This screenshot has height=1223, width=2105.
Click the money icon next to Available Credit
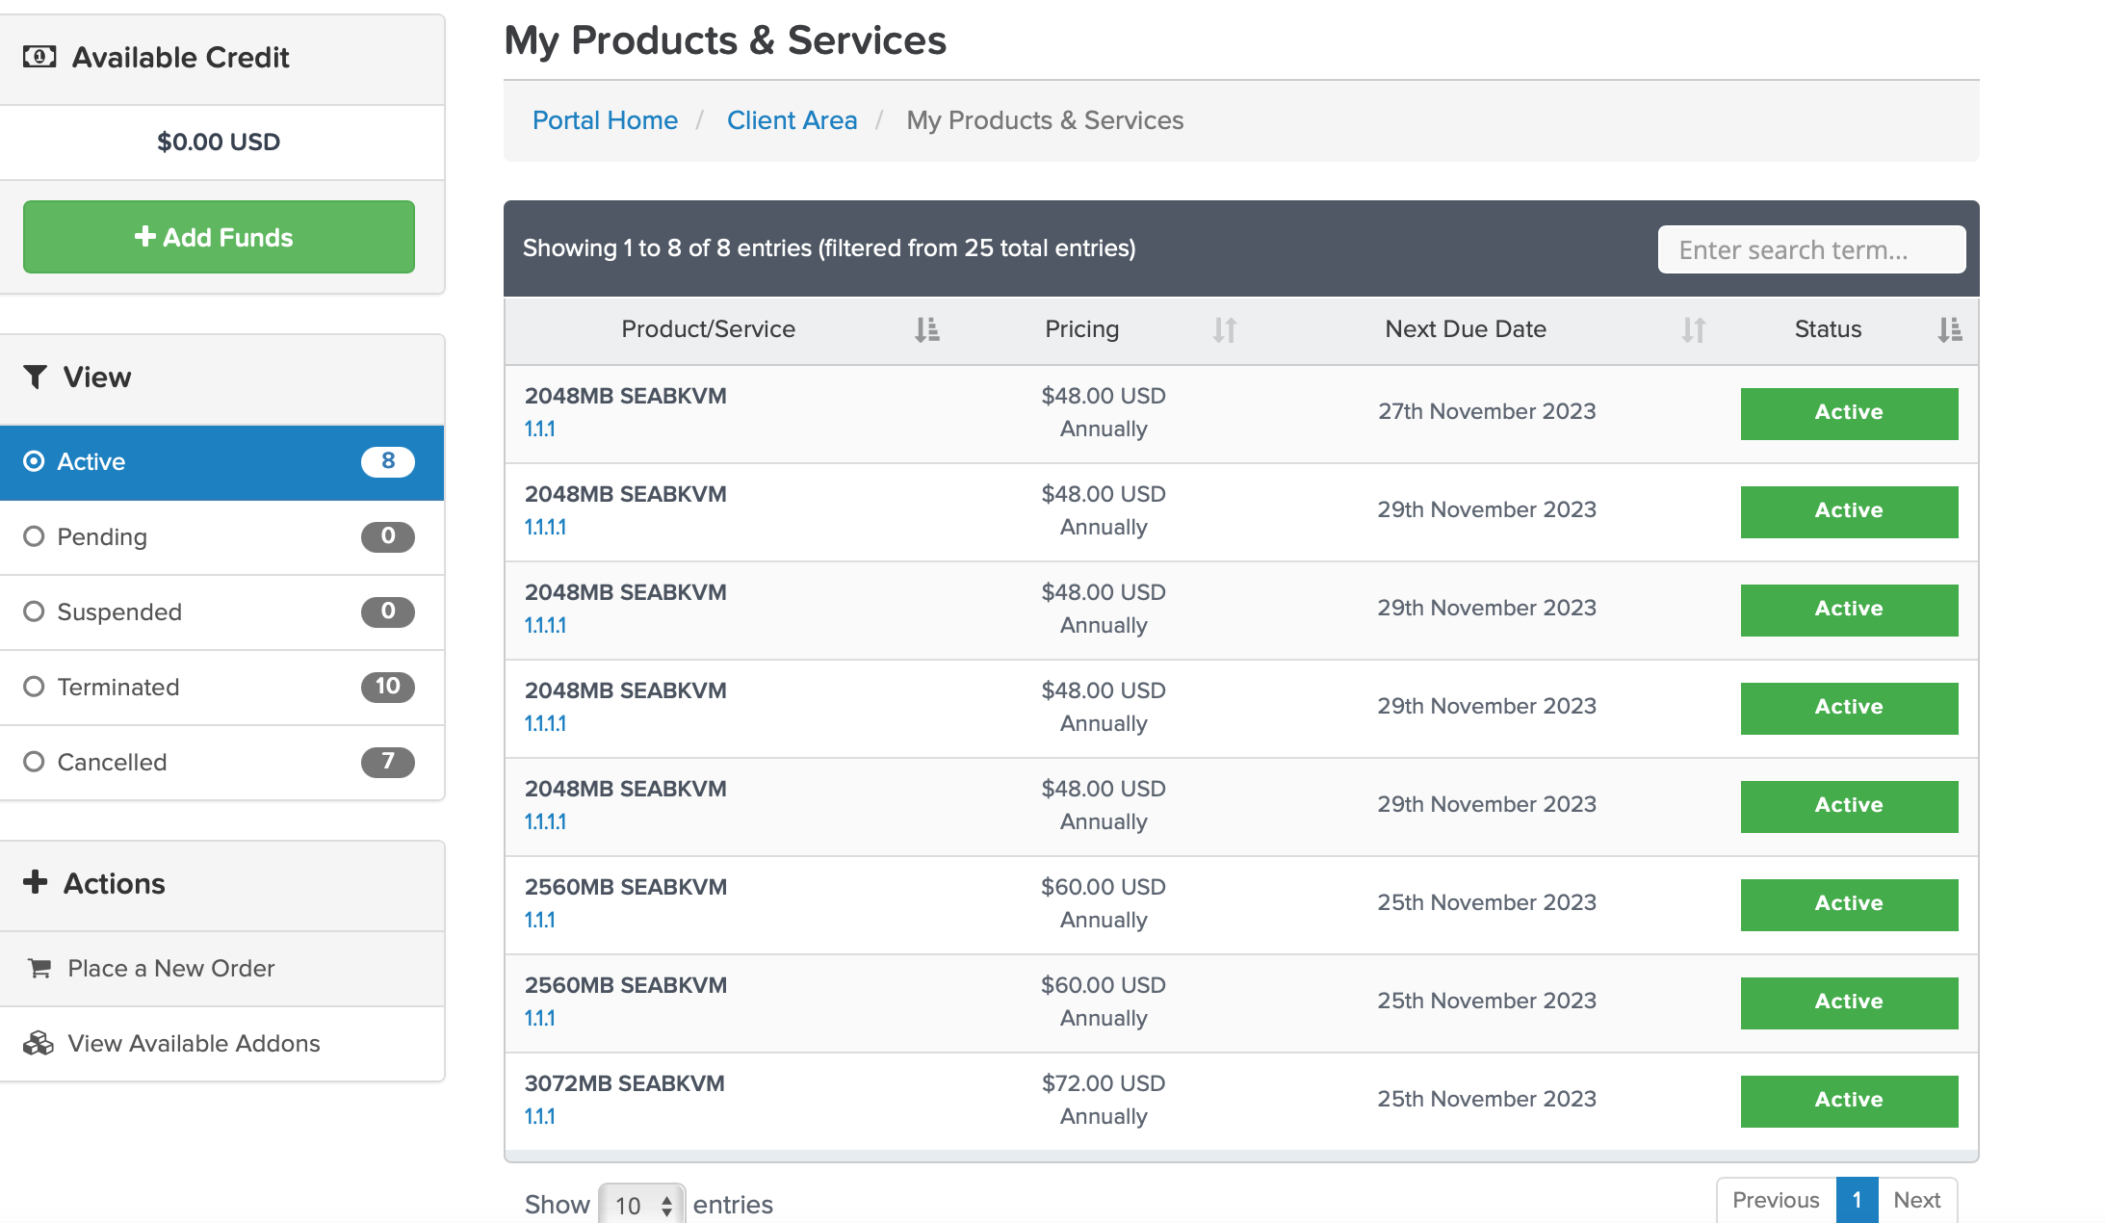tap(39, 57)
